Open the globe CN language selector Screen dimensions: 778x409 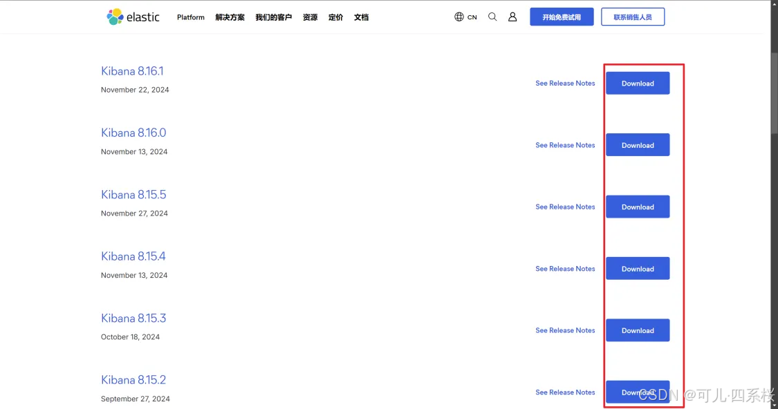(x=465, y=17)
